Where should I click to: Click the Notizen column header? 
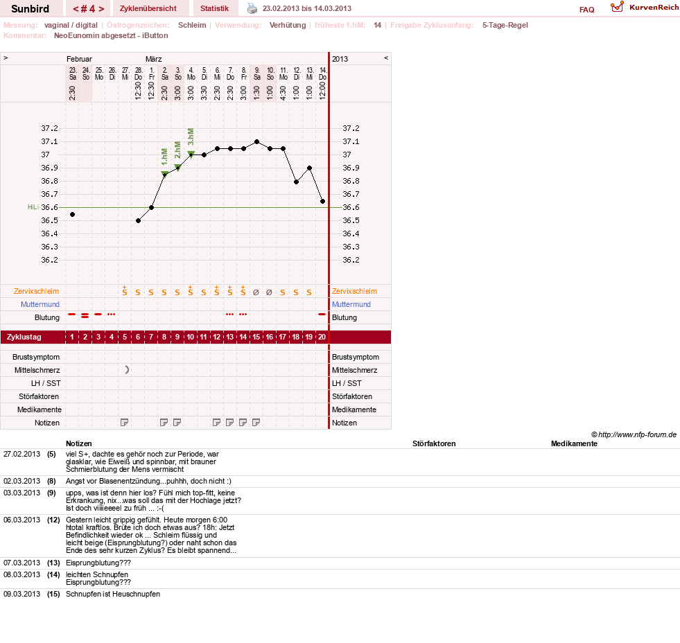[x=78, y=443]
